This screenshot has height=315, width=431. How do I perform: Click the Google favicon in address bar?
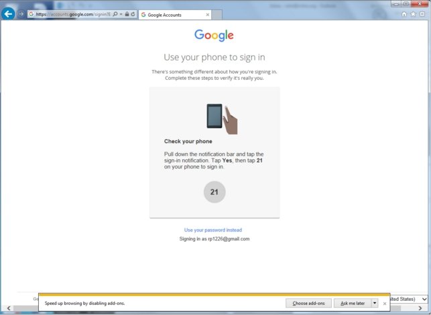(32, 14)
